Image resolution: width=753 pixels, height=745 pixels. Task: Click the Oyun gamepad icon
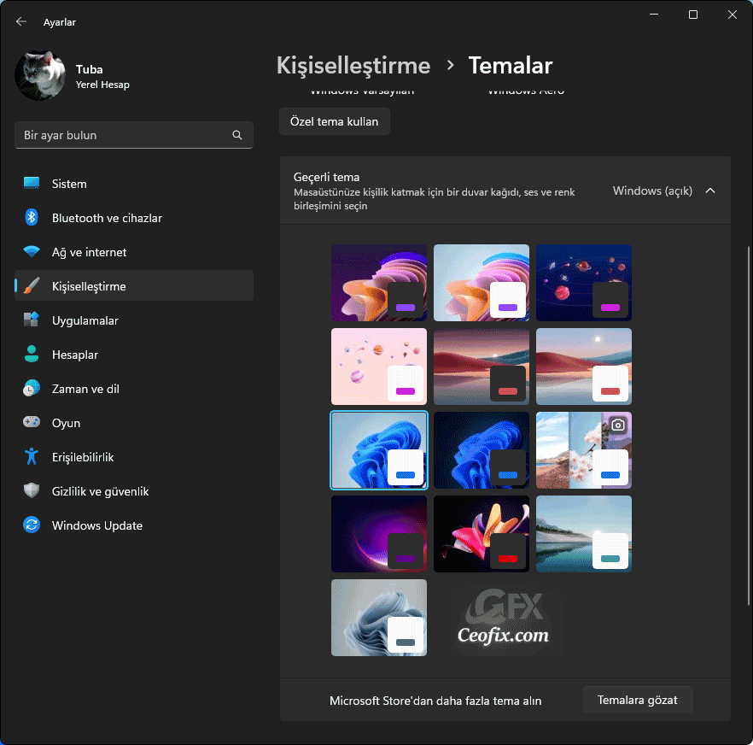click(32, 423)
